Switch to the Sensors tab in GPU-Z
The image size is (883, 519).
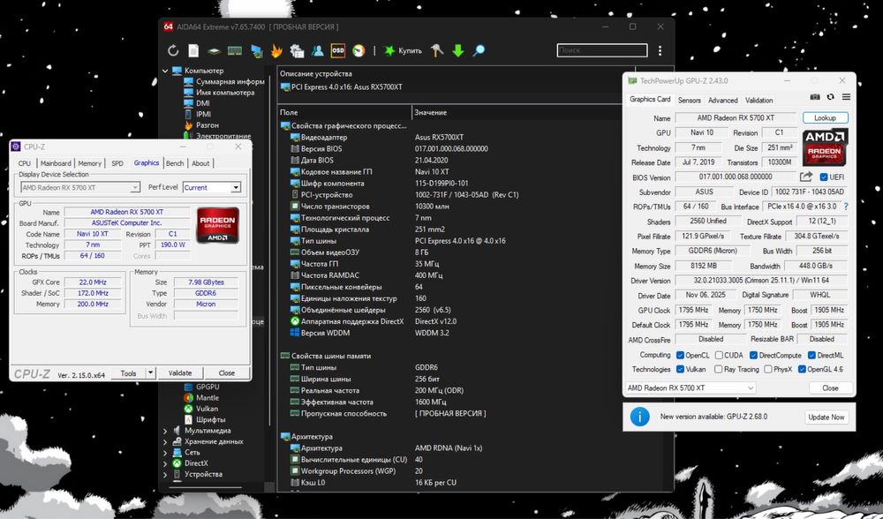point(690,101)
